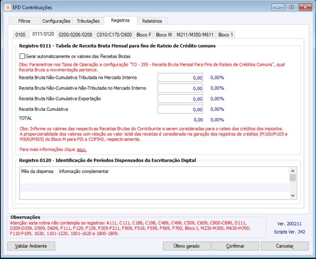Cancel the dialog with Cancelar
This screenshot has width=316, height=259.
(285, 246)
